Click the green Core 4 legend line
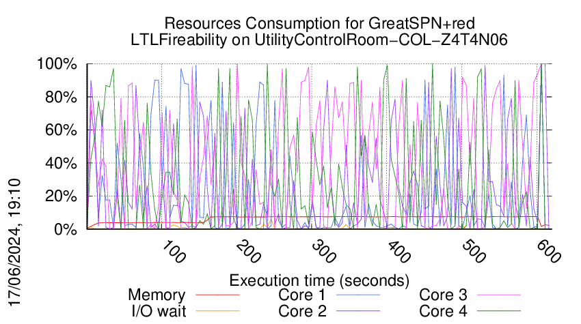The height and width of the screenshot is (324, 581). coord(499,311)
